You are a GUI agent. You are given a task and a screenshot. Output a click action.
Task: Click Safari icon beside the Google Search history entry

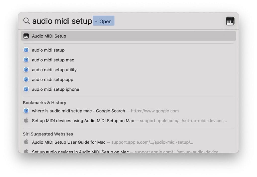[x=26, y=111]
